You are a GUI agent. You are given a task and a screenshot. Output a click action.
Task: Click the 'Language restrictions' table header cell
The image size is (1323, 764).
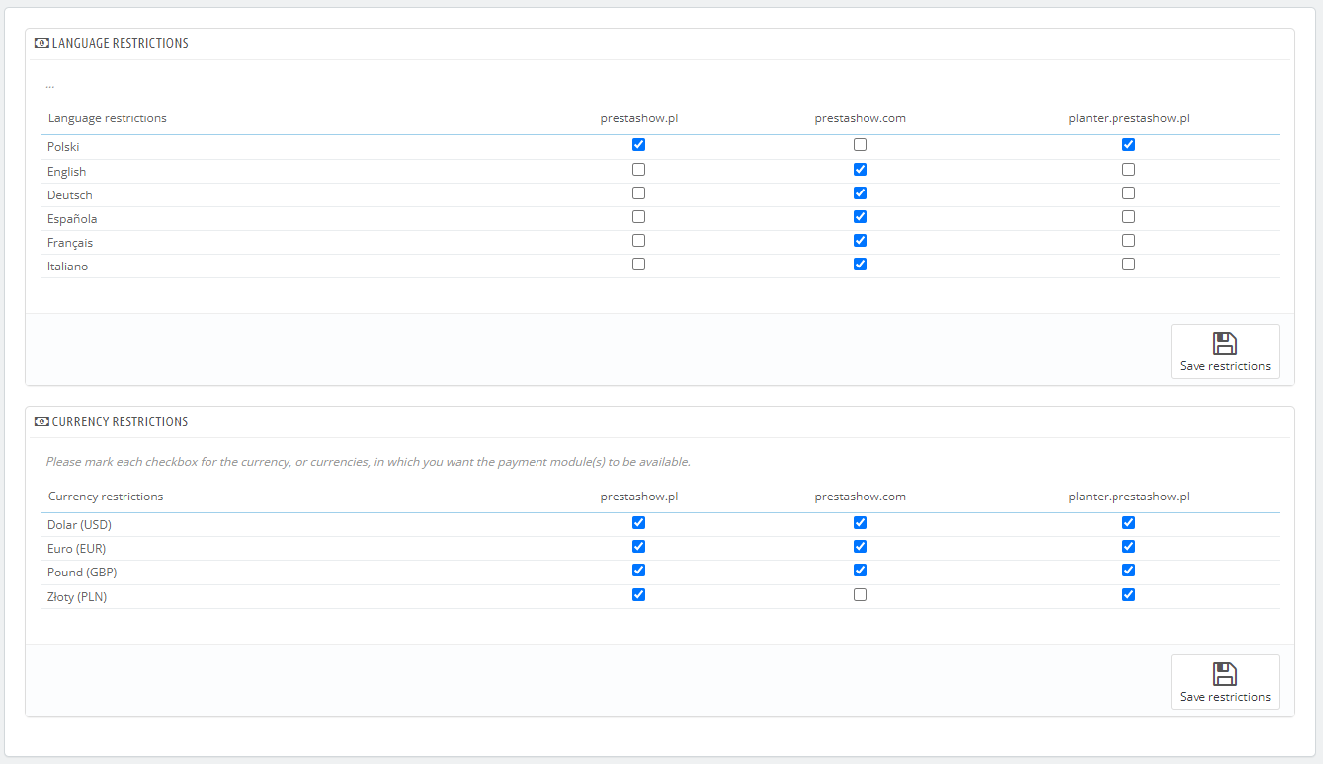tap(108, 118)
